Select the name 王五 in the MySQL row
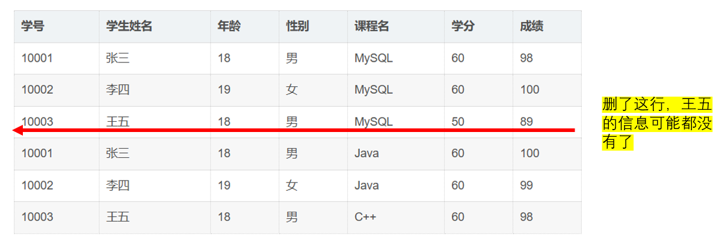Image resolution: width=716 pixels, height=237 pixels. [118, 122]
